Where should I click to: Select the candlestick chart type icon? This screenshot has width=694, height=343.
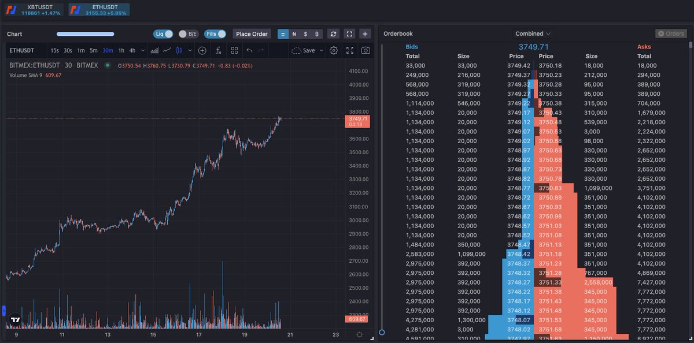pyautogui.click(x=179, y=50)
